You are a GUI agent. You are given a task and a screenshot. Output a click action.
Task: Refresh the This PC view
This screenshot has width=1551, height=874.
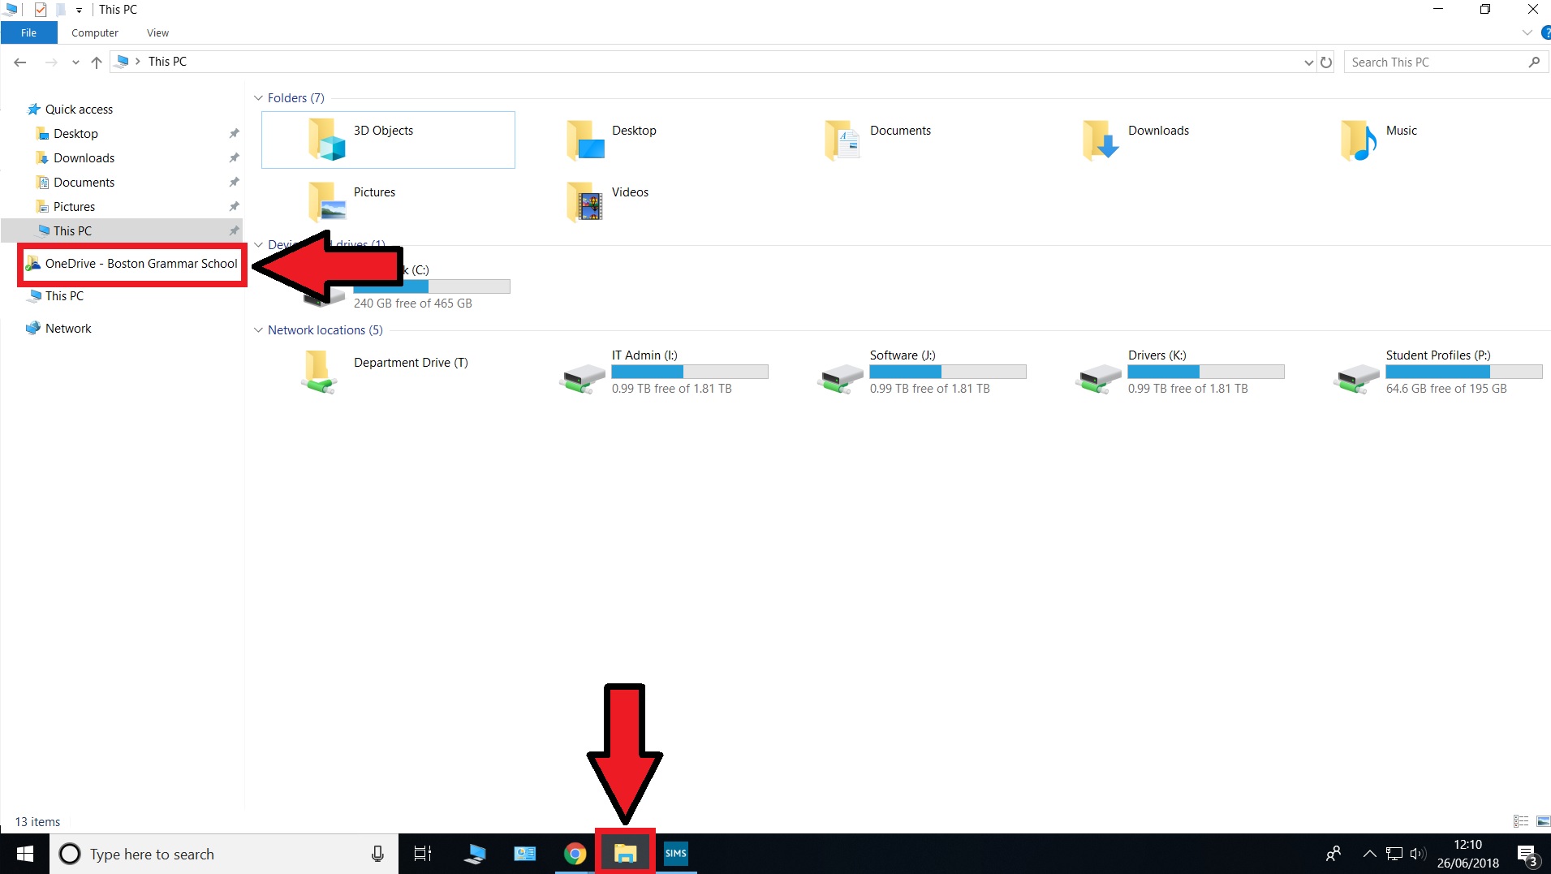[x=1326, y=61]
